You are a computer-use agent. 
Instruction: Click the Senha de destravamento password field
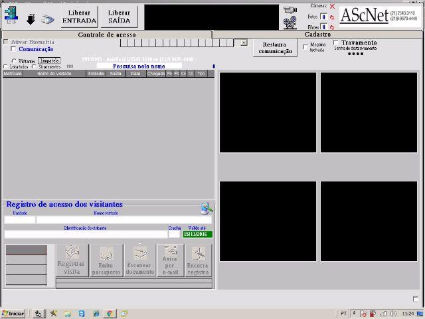[x=355, y=54]
